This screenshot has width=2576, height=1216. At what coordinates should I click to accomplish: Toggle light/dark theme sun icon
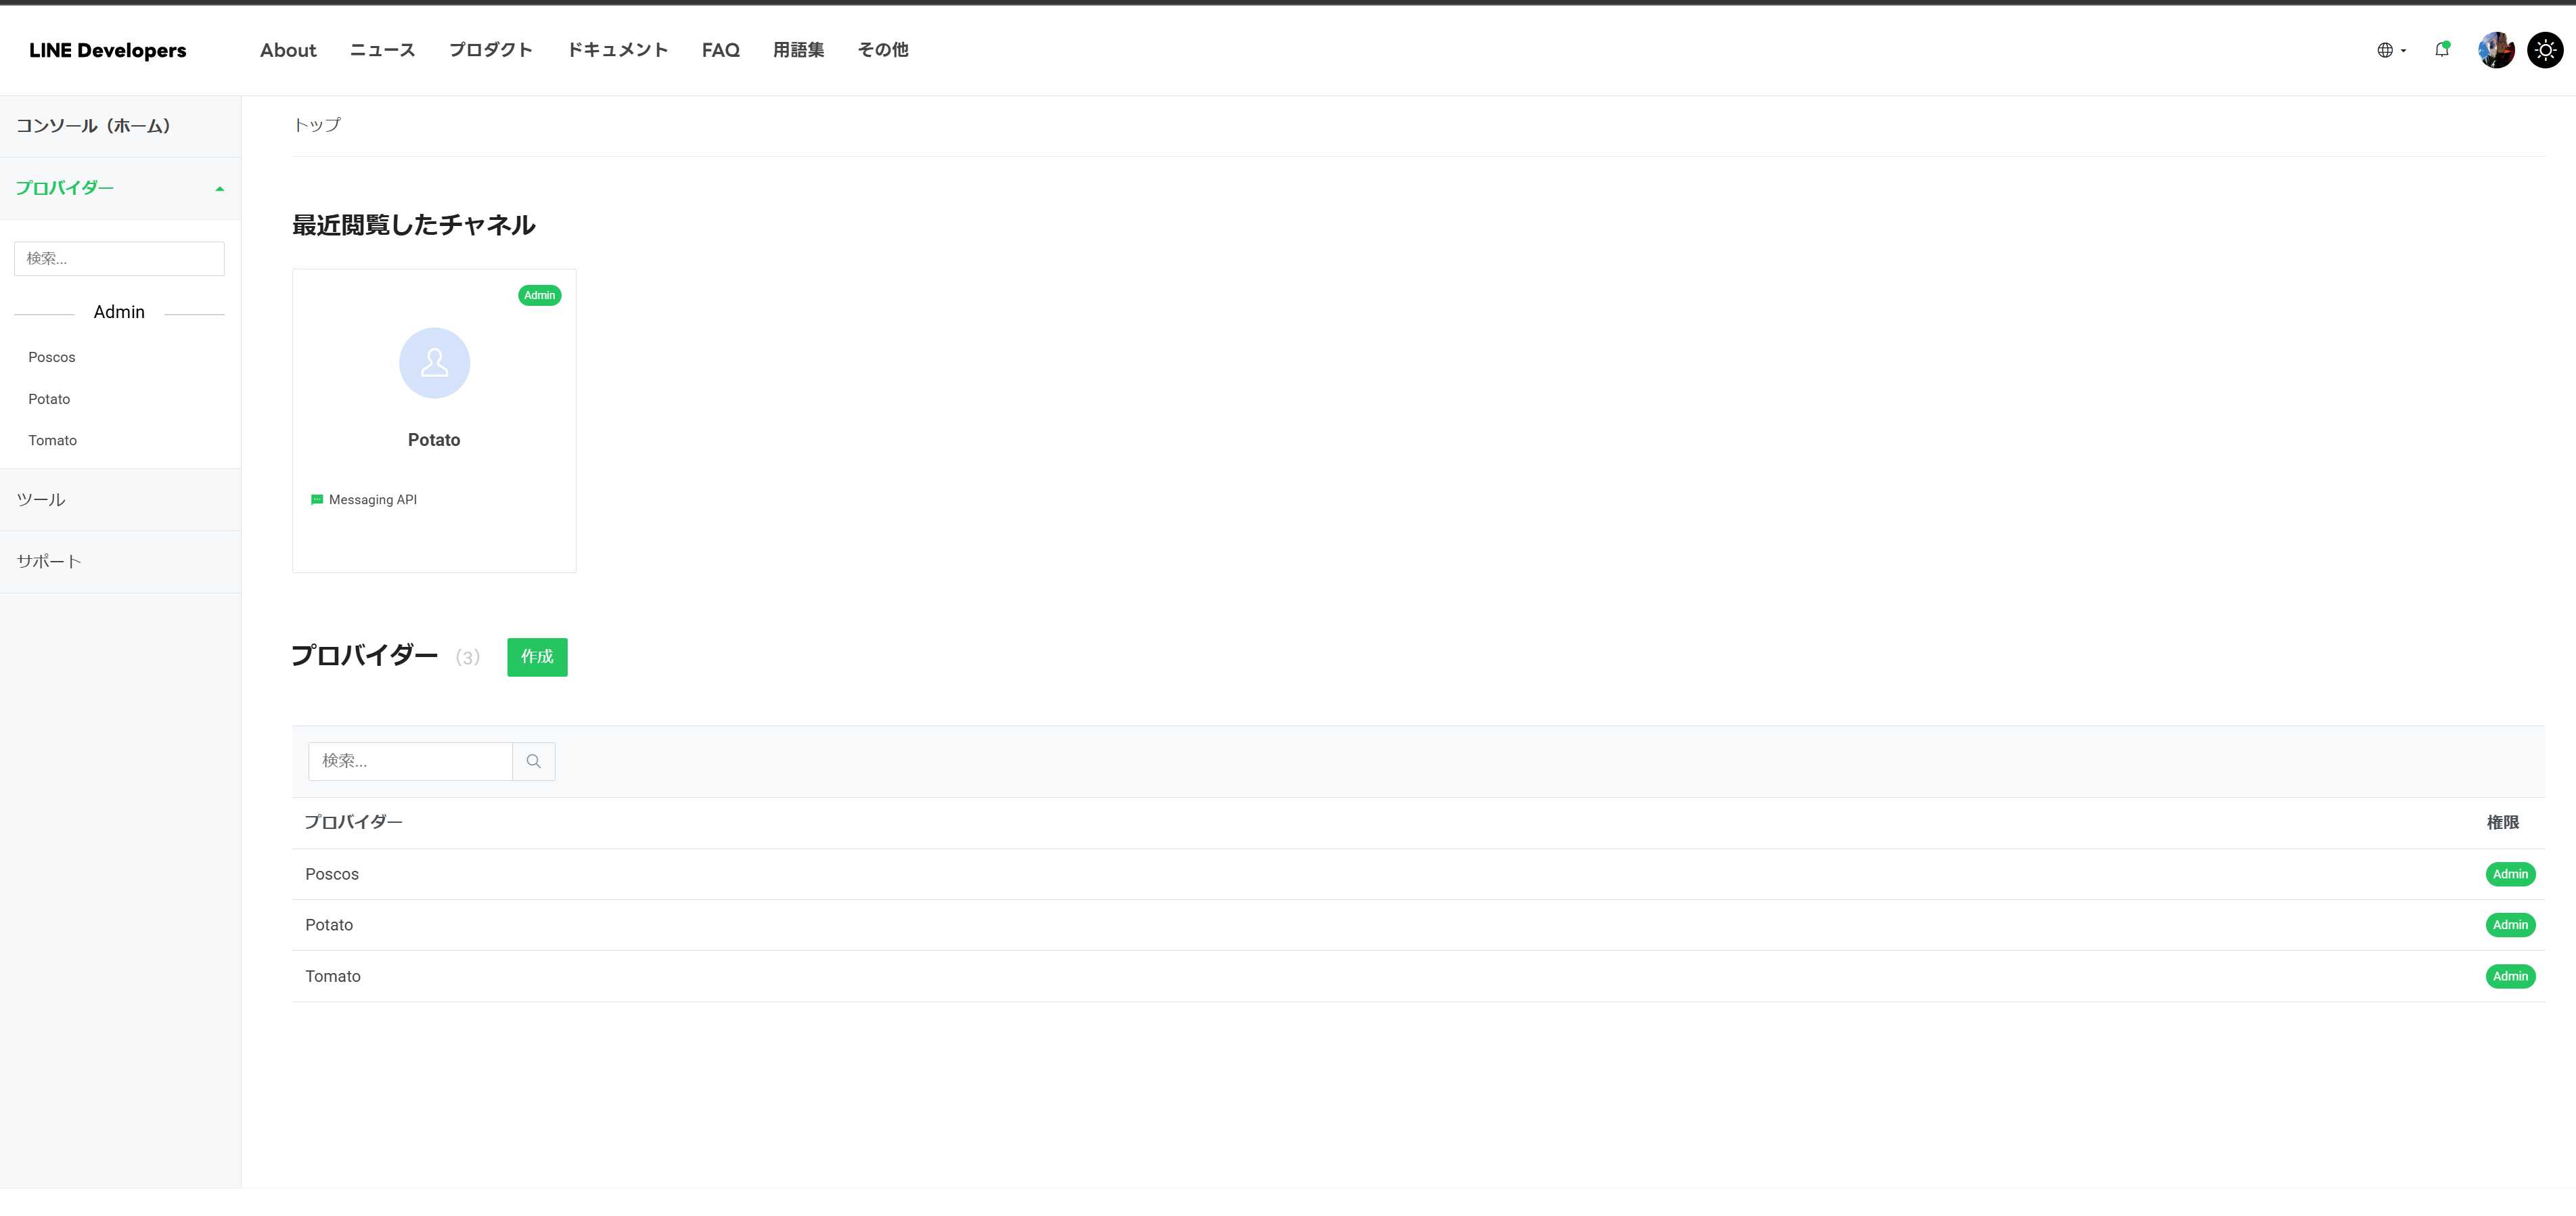[x=2545, y=50]
